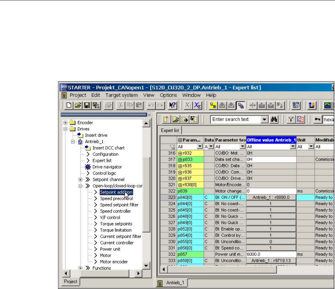Expand parameter r832 in expert list
The image size is (335, 289).
[x=180, y=153]
